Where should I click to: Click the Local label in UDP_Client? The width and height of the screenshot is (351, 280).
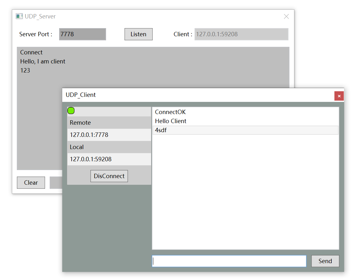tap(77, 147)
